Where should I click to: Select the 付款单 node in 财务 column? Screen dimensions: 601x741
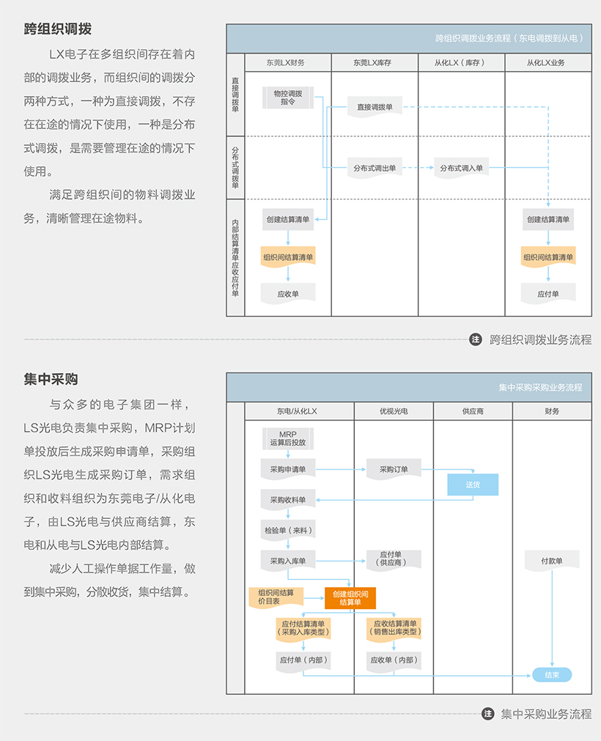pos(552,561)
